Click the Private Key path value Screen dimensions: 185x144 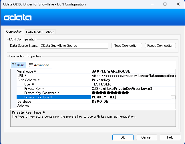[x=122, y=89]
